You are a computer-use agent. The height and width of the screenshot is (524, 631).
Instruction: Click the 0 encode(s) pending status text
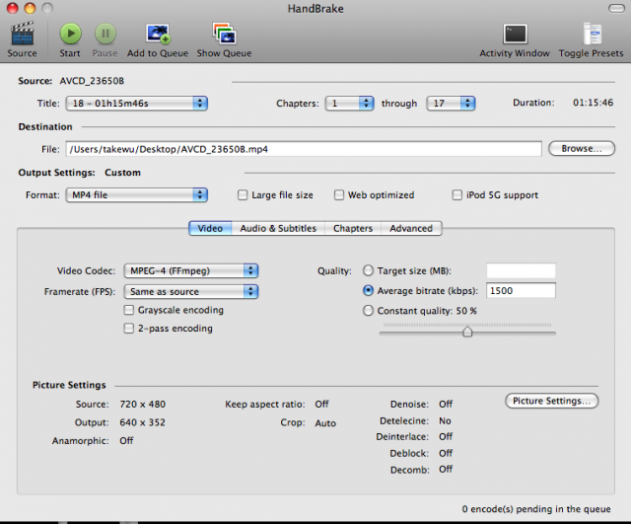coord(536,509)
